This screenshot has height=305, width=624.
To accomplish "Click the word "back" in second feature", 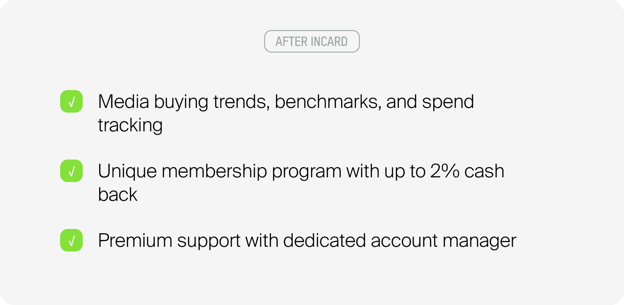I will tap(117, 194).
